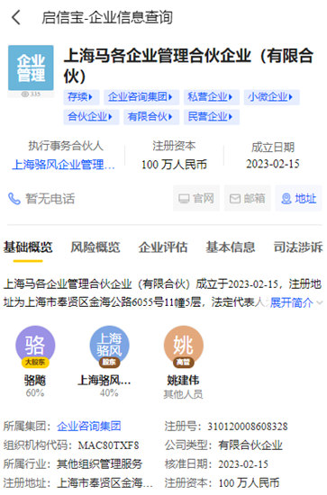This screenshot has width=327, height=495.
Task: Click 上海骆风 40% share value
Action: 109,393
